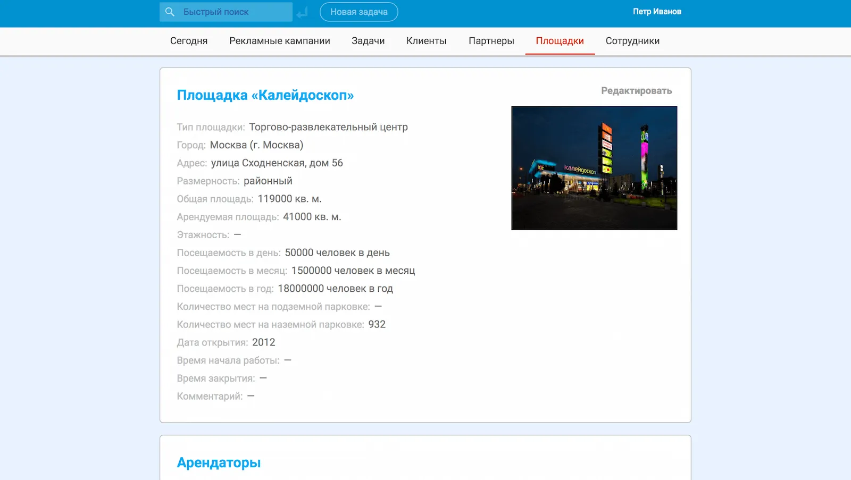The height and width of the screenshot is (480, 851).
Task: Switch to the Сегодня tab
Action: click(189, 41)
